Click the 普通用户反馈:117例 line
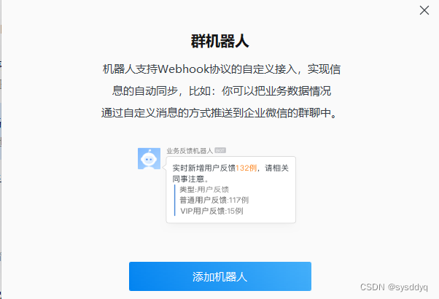439x299 pixels. coord(214,200)
